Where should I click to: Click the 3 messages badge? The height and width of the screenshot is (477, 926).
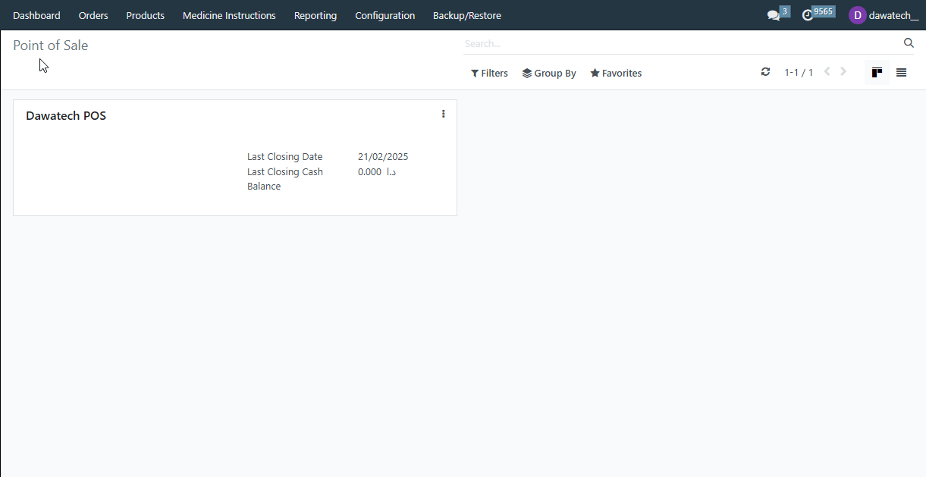tap(785, 11)
